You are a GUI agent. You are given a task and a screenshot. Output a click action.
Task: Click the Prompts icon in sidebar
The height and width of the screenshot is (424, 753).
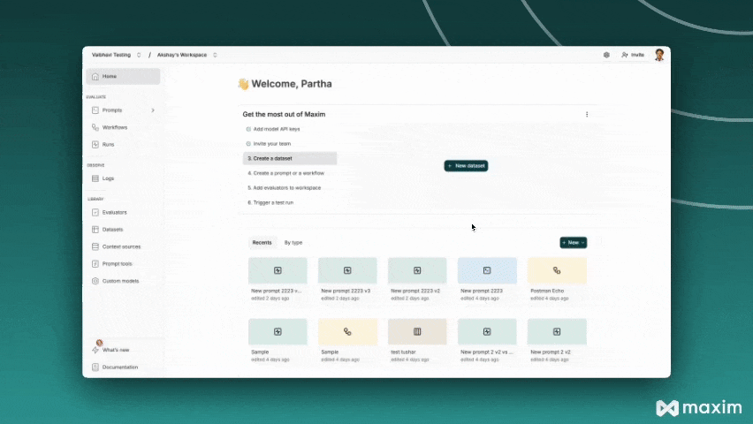pyautogui.click(x=95, y=110)
